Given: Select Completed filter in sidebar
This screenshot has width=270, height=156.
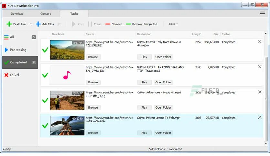Looking at the screenshot, I should tap(20, 62).
